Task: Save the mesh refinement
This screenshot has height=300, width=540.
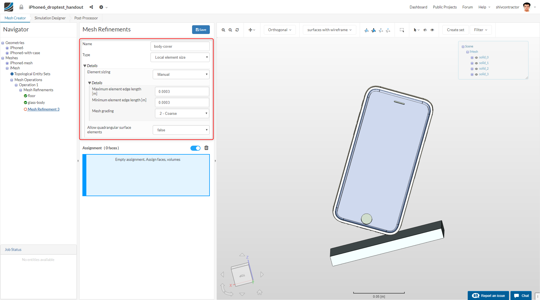Action: coord(201,29)
